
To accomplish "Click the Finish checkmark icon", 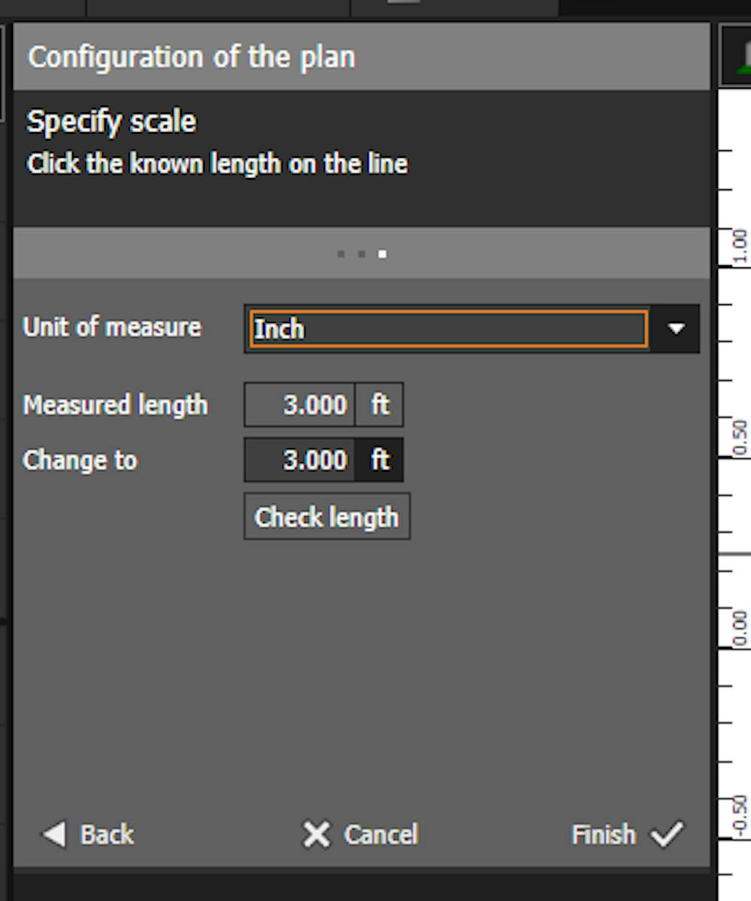I will point(667,834).
